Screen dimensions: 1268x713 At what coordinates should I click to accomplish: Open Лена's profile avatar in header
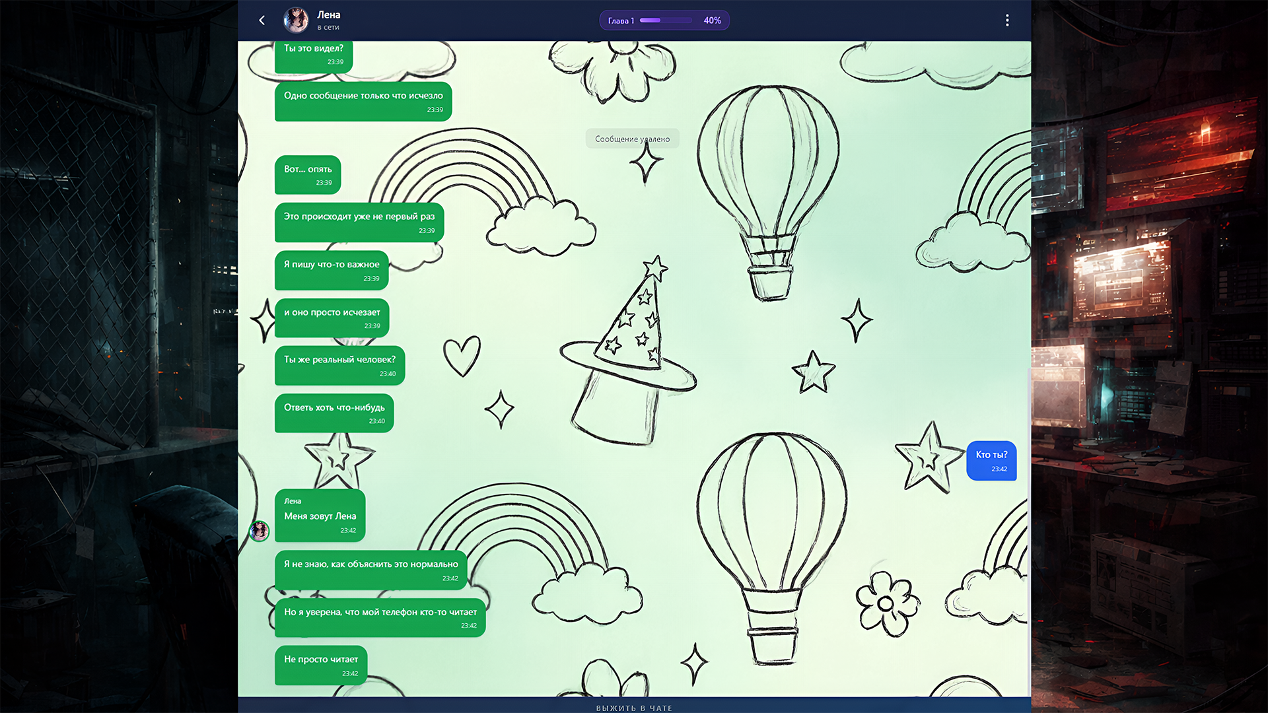click(x=296, y=20)
